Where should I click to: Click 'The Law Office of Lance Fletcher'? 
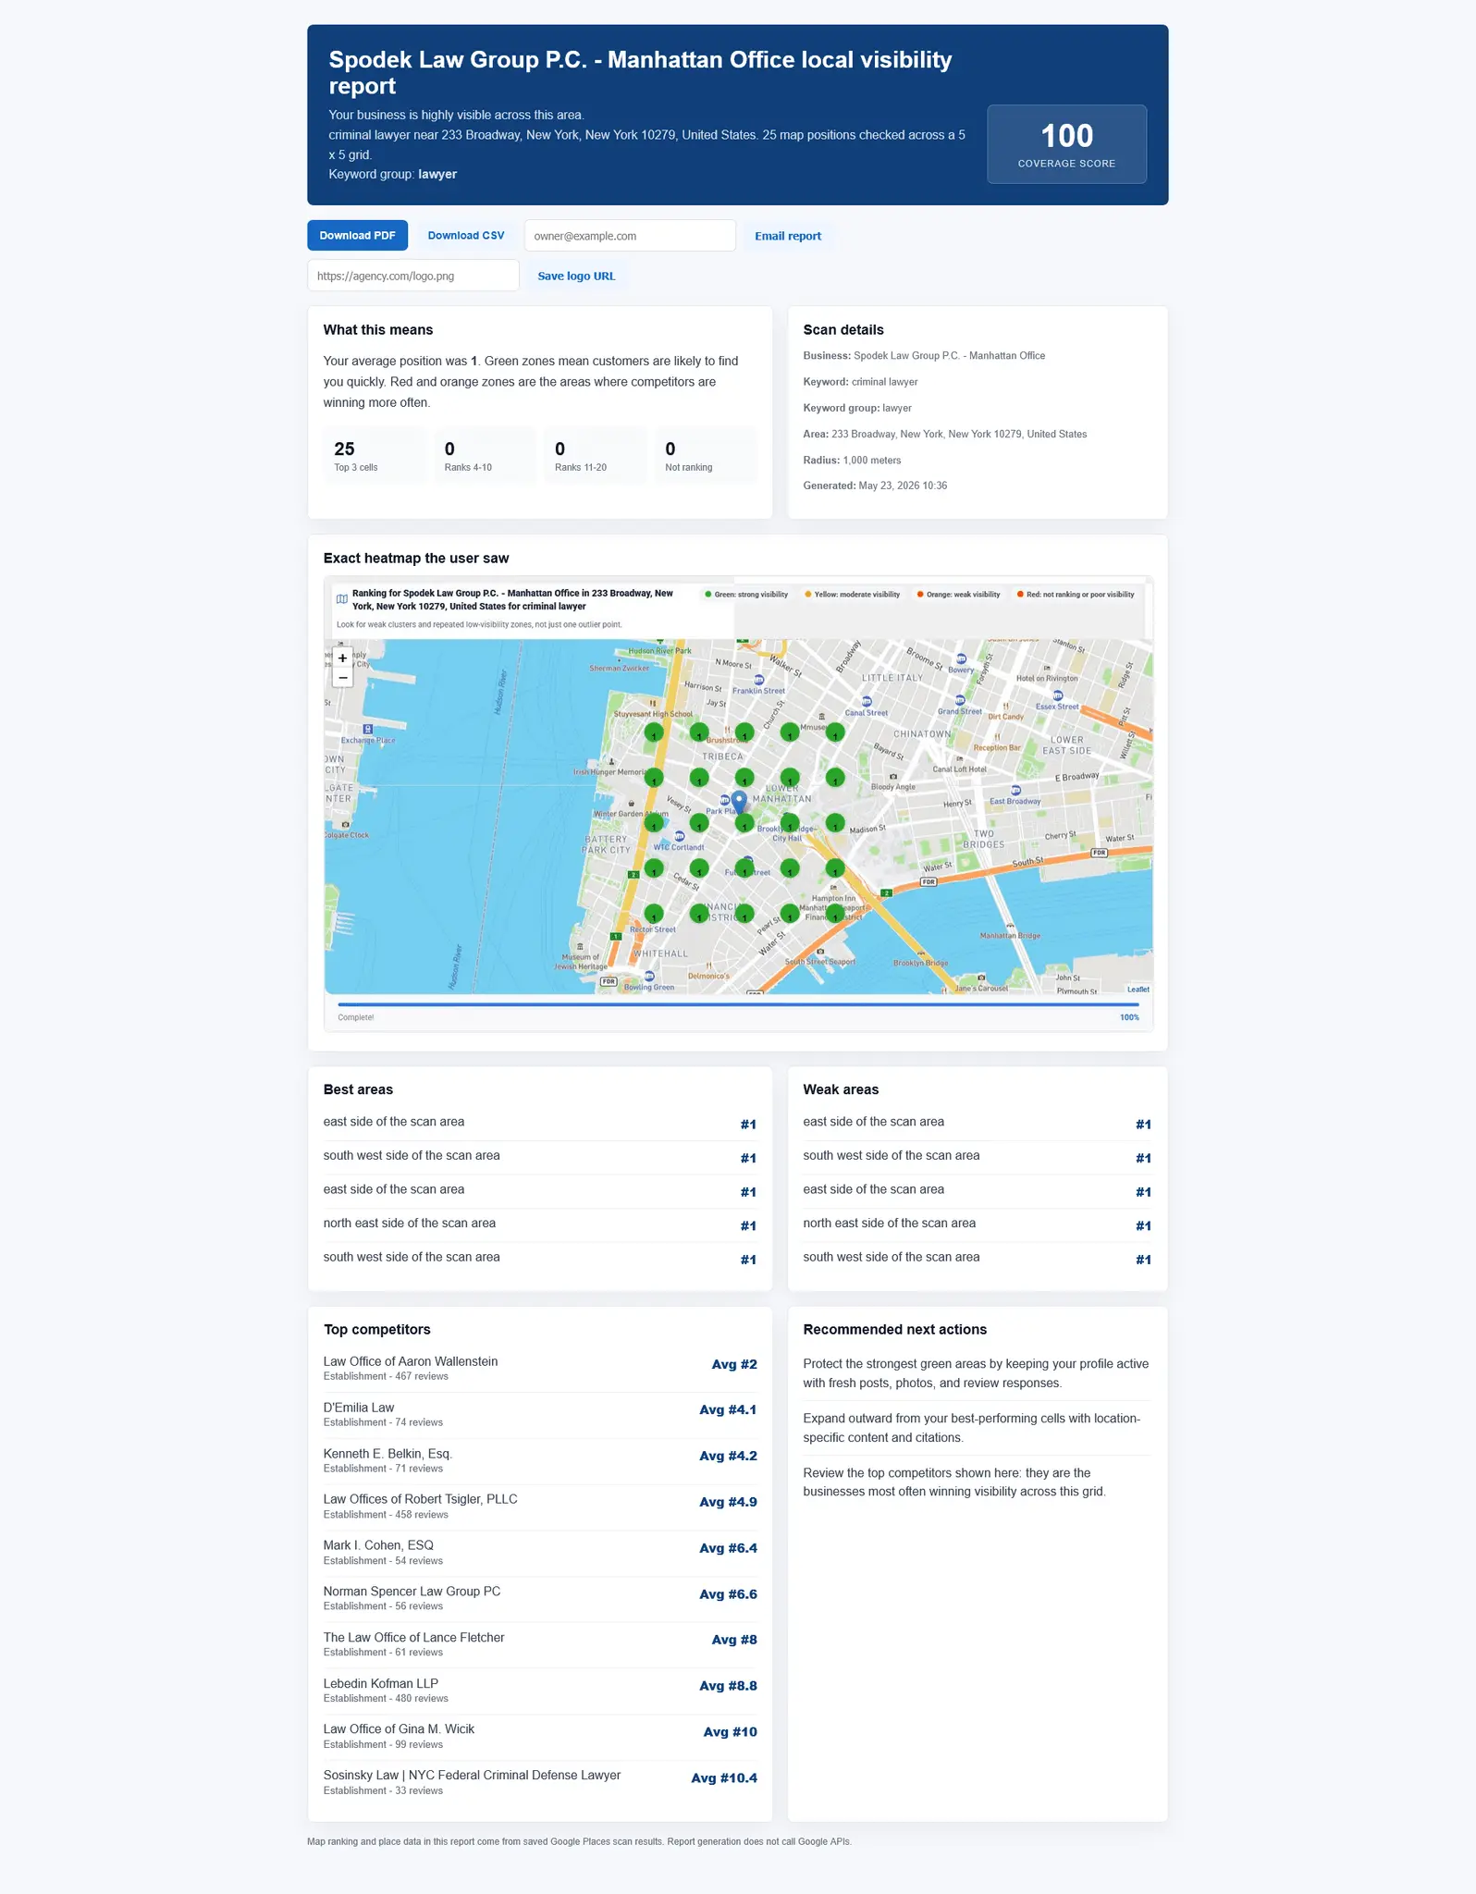[540, 1644]
